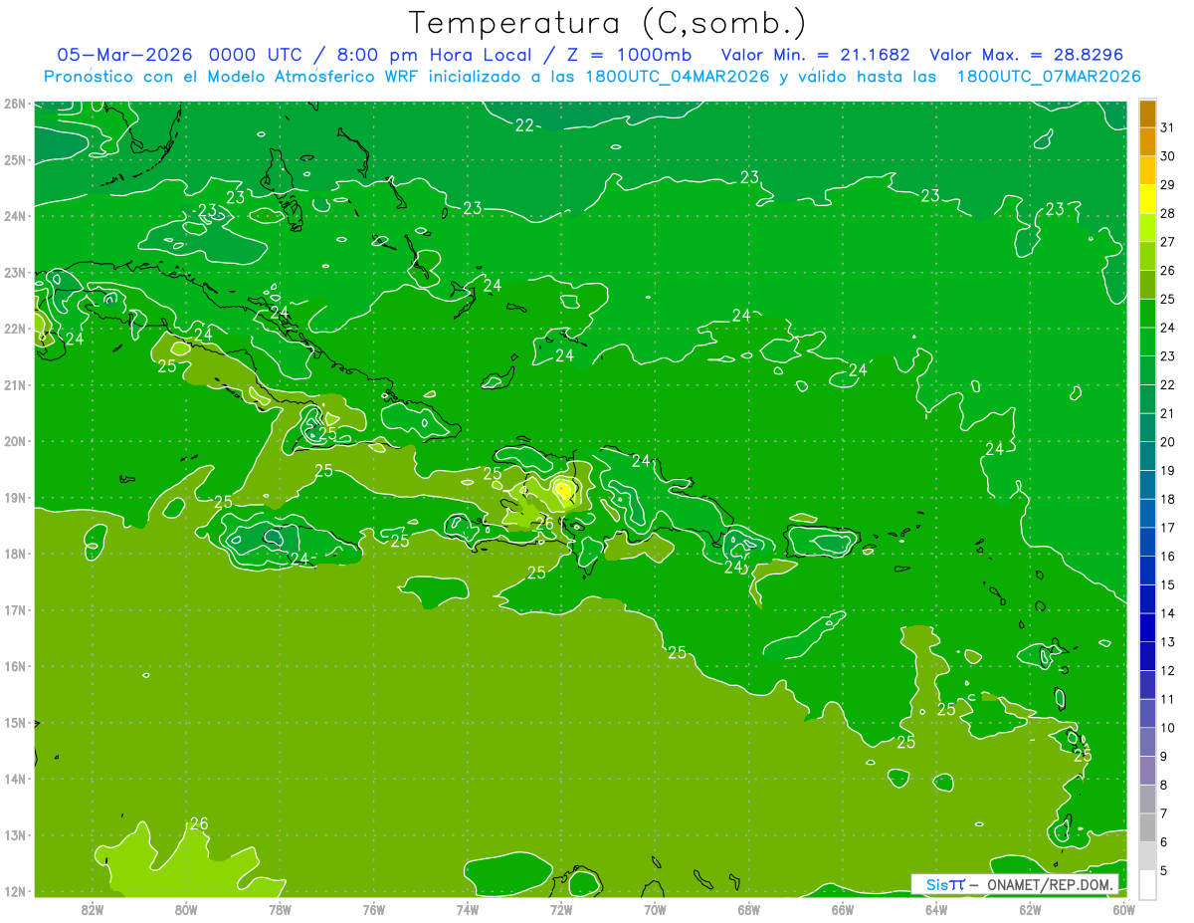This screenshot has width=1194, height=923.
Task: Click the 68W longitude axis label
Action: pos(749,909)
